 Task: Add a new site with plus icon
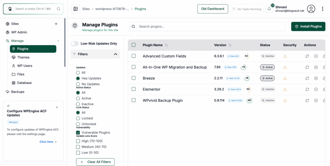click(x=56, y=24)
